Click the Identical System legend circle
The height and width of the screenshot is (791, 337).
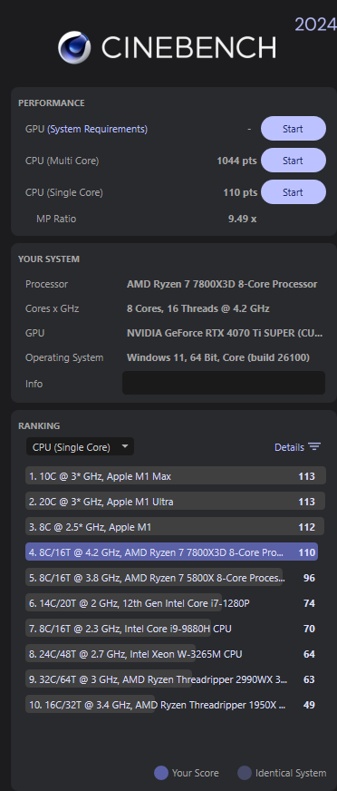(245, 773)
